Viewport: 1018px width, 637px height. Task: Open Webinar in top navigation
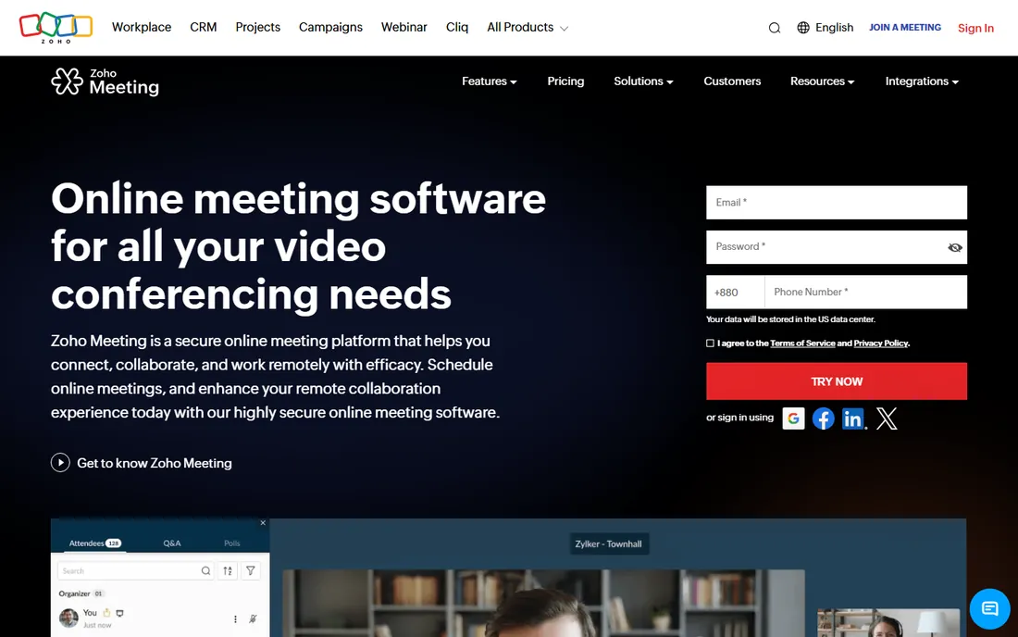pos(403,27)
